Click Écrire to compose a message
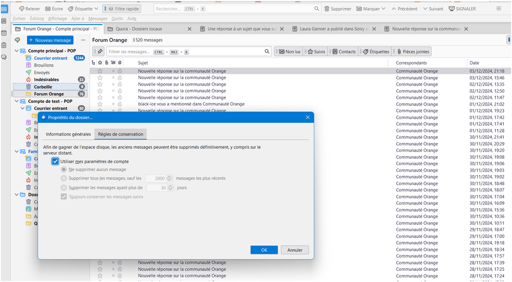Screen dimensions: 512x282 tap(54, 9)
